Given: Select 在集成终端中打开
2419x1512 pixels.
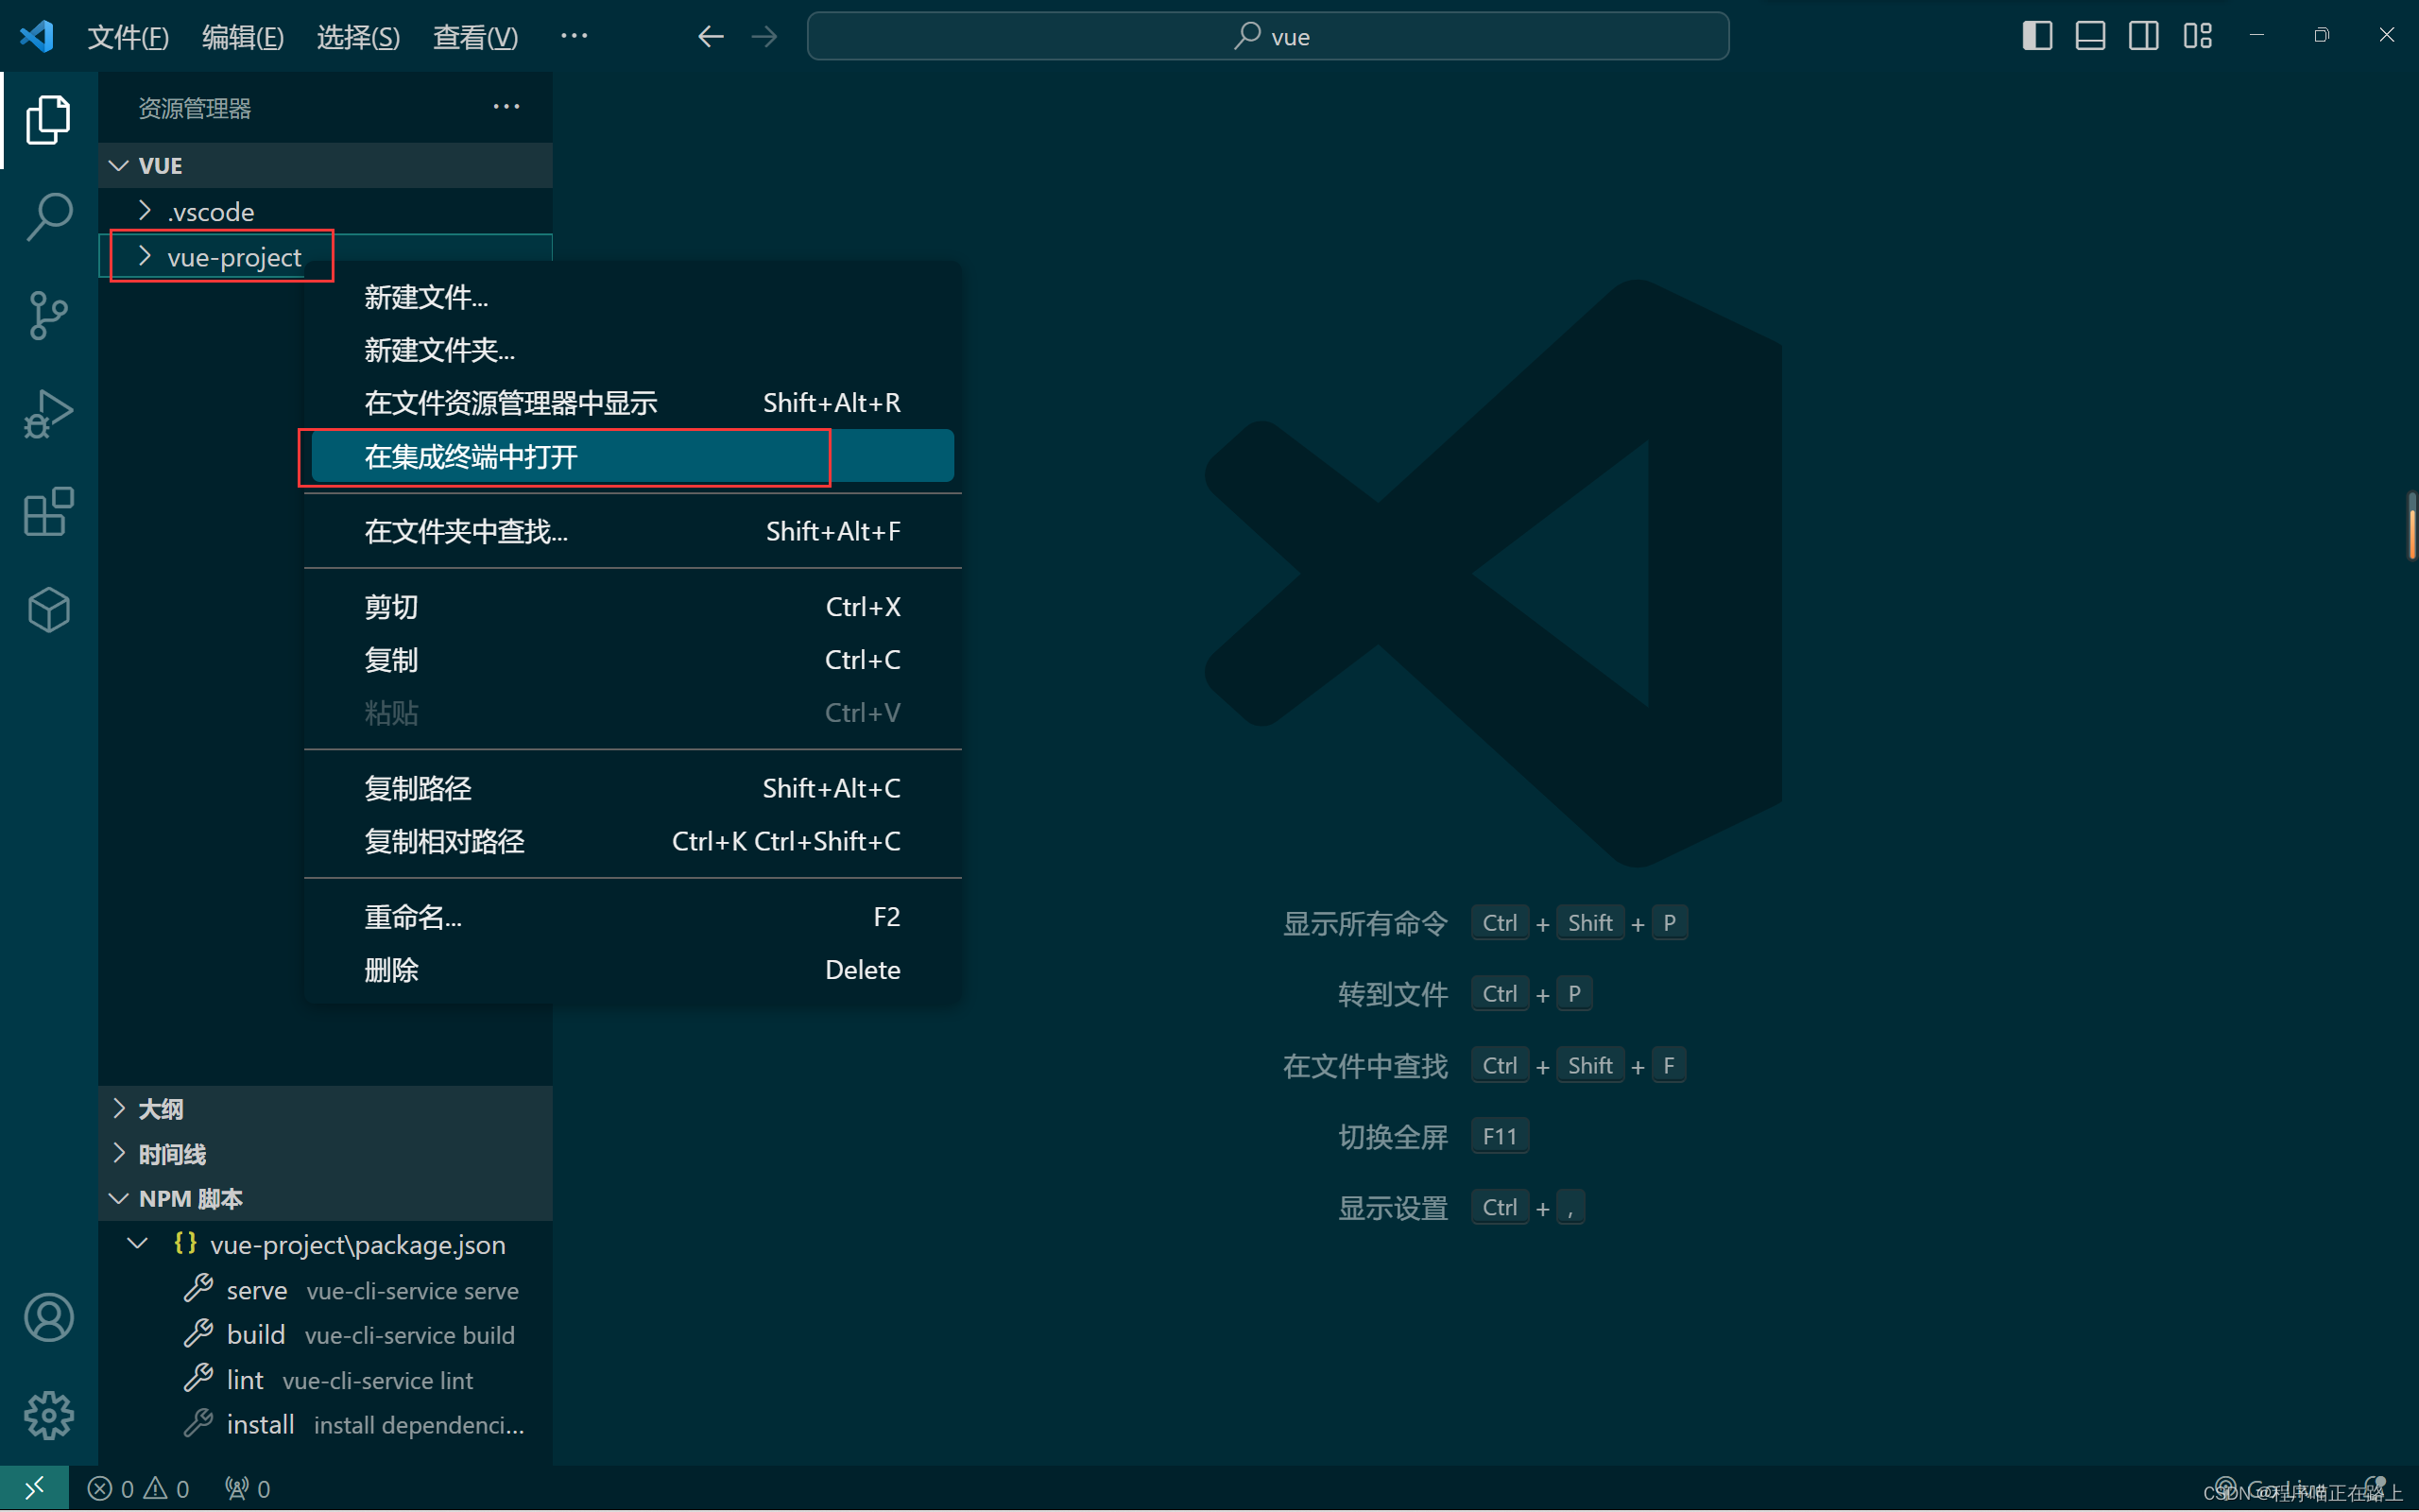Looking at the screenshot, I should (x=633, y=456).
